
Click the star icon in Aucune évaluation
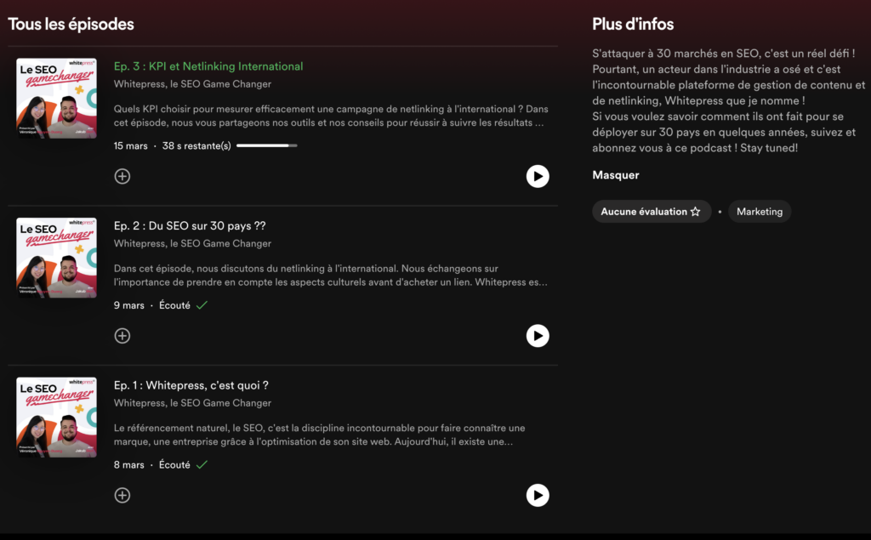695,211
